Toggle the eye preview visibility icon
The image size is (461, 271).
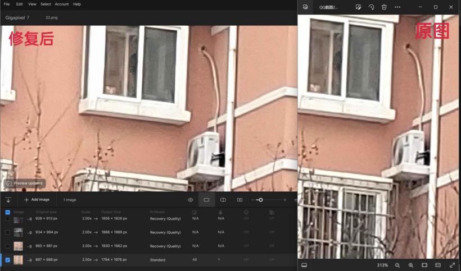191,200
